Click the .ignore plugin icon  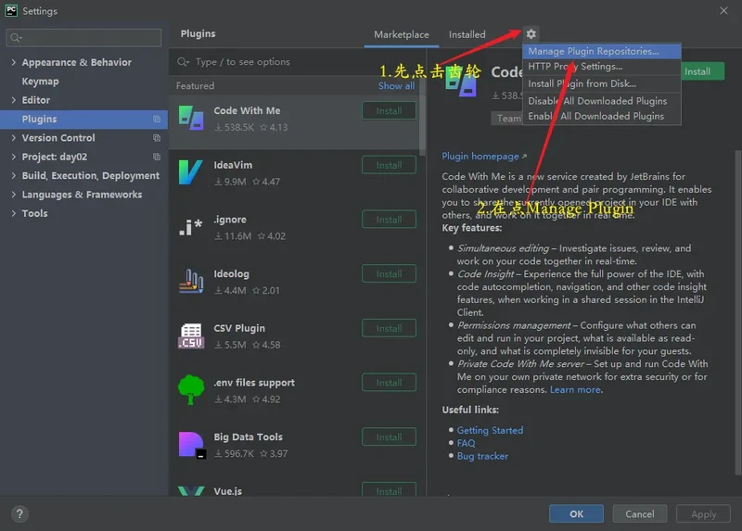191,227
